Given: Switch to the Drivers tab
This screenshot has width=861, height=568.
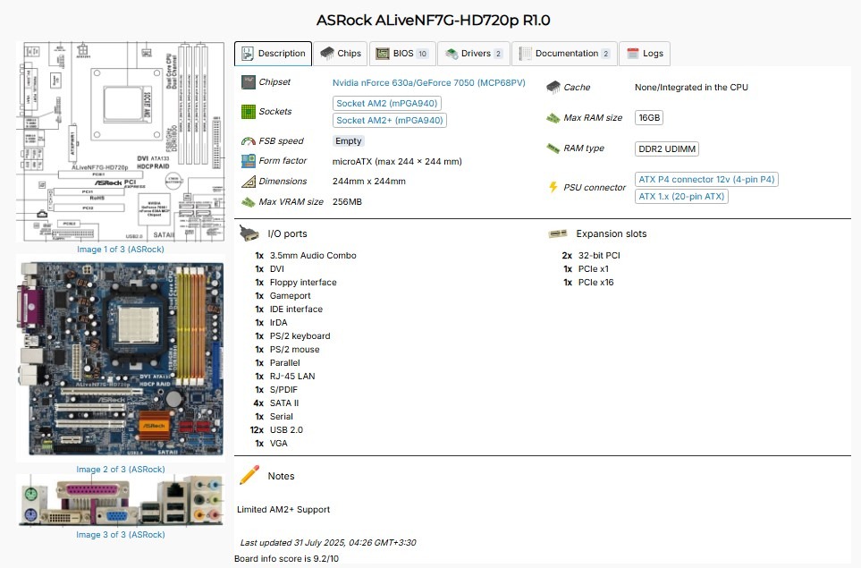Looking at the screenshot, I should click(473, 54).
